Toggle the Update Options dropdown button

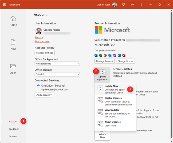[x=102, y=75]
